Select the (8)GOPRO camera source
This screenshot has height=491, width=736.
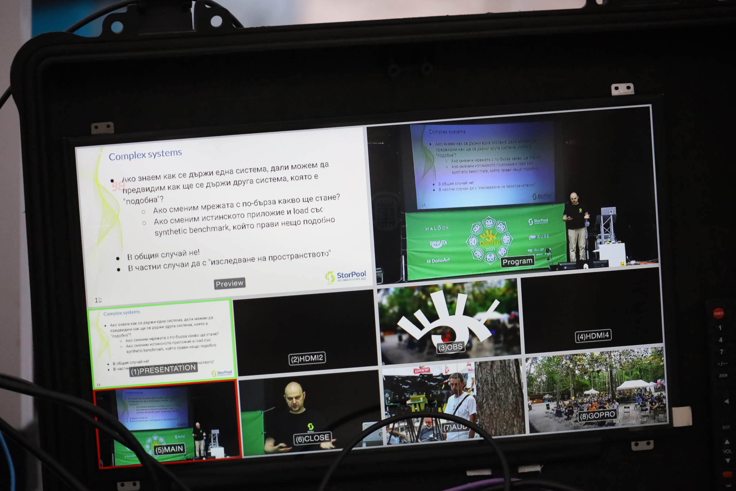coord(597,390)
